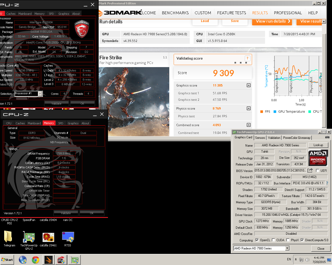Click Show Desktop icon by clock

point(329,260)
